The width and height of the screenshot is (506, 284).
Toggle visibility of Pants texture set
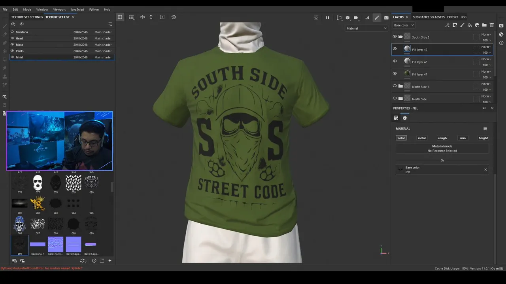tap(12, 51)
